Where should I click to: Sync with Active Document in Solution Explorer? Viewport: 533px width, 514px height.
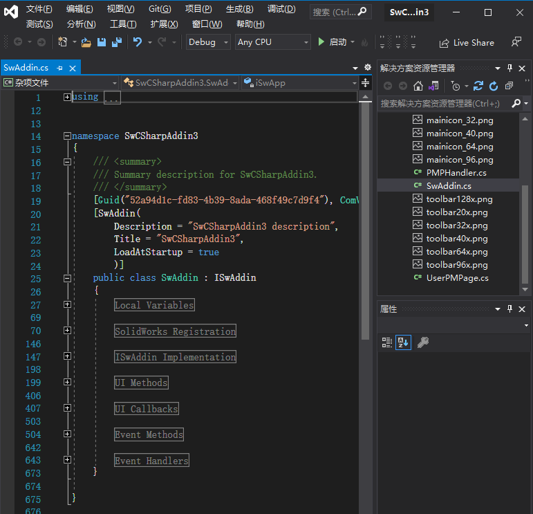coord(478,86)
